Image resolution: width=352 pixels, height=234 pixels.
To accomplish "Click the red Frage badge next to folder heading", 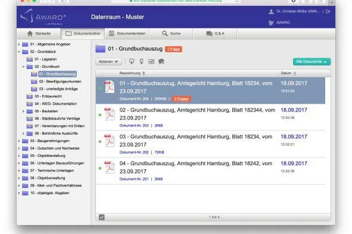I will 173,49.
